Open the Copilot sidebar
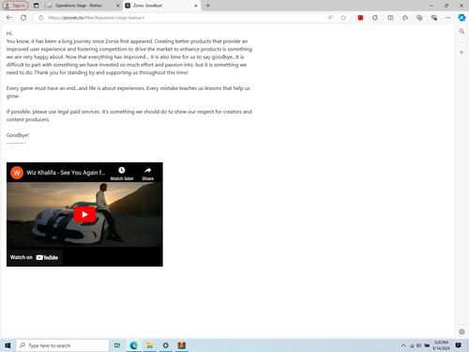469x352 pixels. click(461, 18)
